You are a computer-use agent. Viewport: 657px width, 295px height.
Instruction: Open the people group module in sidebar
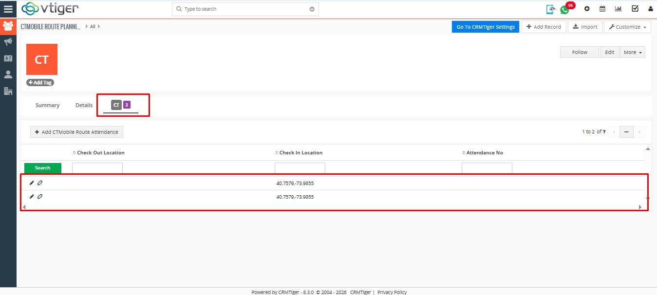pyautogui.click(x=8, y=26)
